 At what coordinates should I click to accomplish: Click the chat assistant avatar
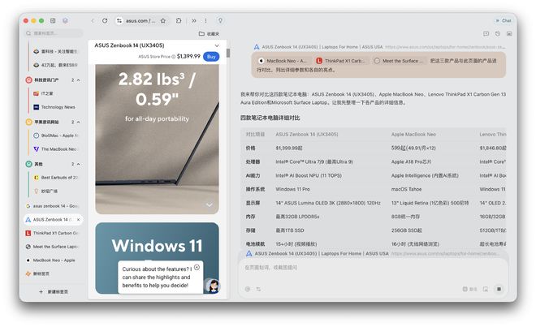click(x=213, y=285)
